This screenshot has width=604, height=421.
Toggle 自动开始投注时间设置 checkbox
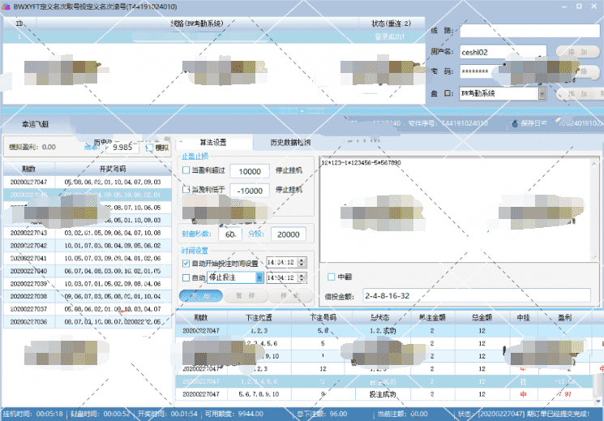(186, 264)
